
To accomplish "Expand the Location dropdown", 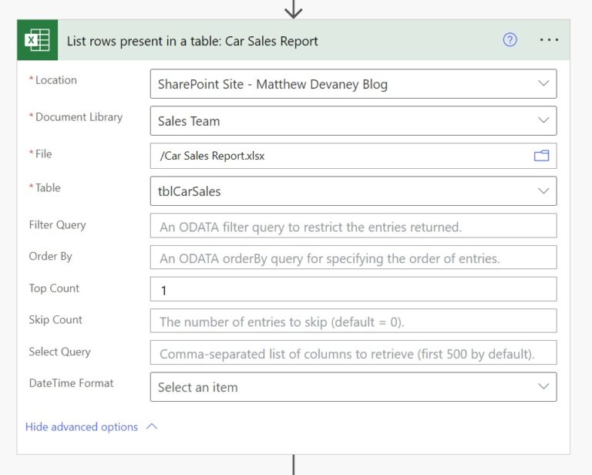I will point(543,84).
